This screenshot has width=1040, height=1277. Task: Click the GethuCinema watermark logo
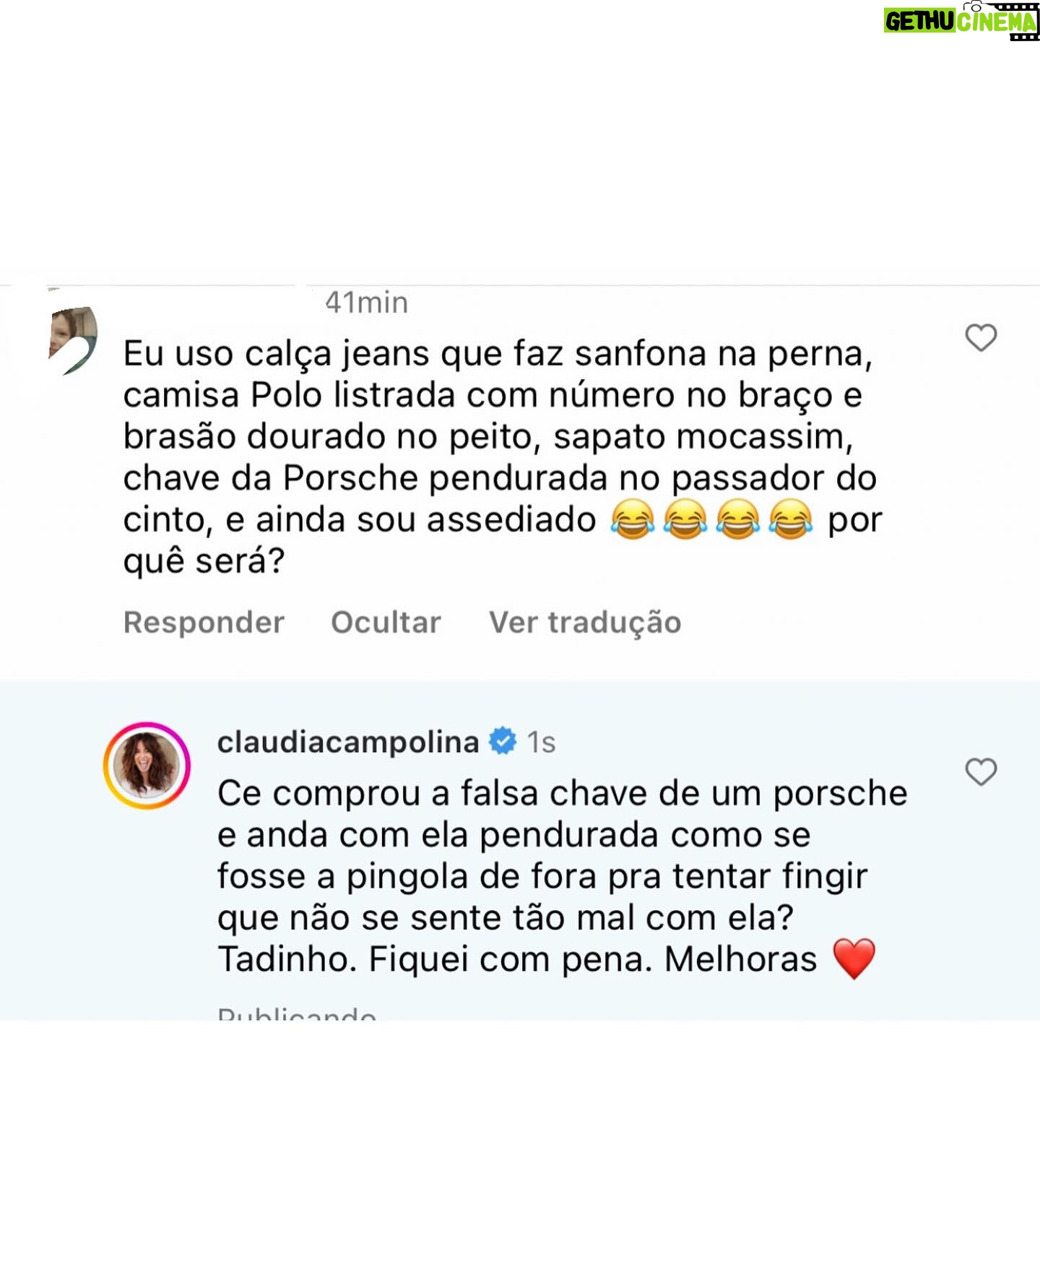(x=960, y=21)
